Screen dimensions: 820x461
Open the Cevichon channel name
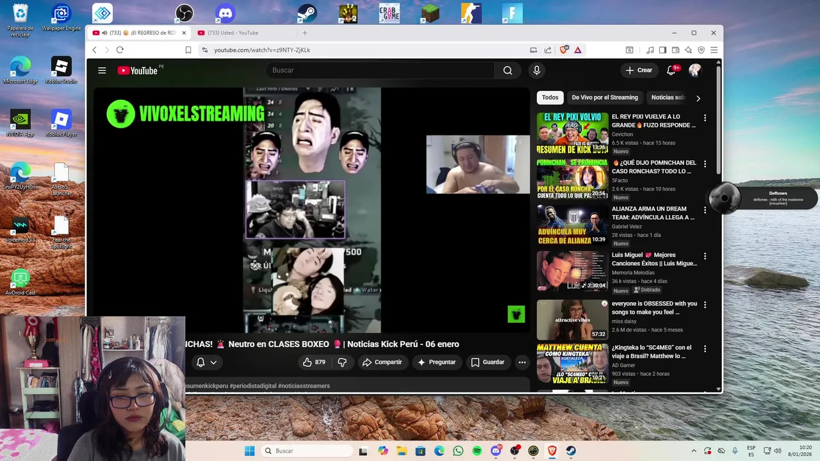tap(622, 134)
